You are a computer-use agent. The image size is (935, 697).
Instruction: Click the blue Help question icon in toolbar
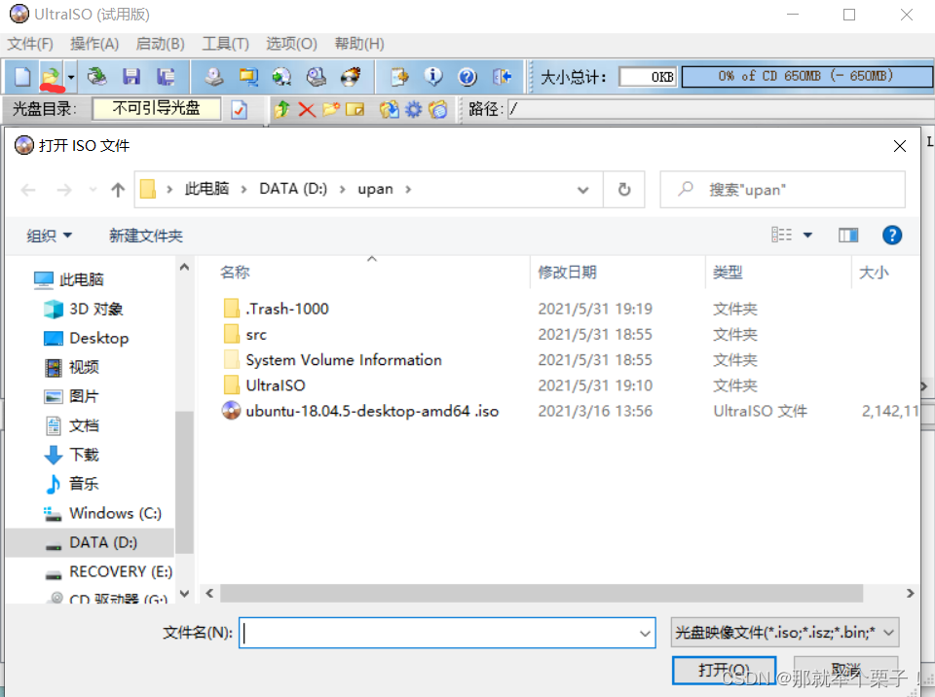467,76
